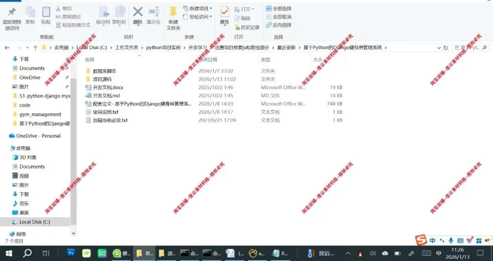Select the 开发文档.docx file
The height and width of the screenshot is (261, 493).
[108, 87]
